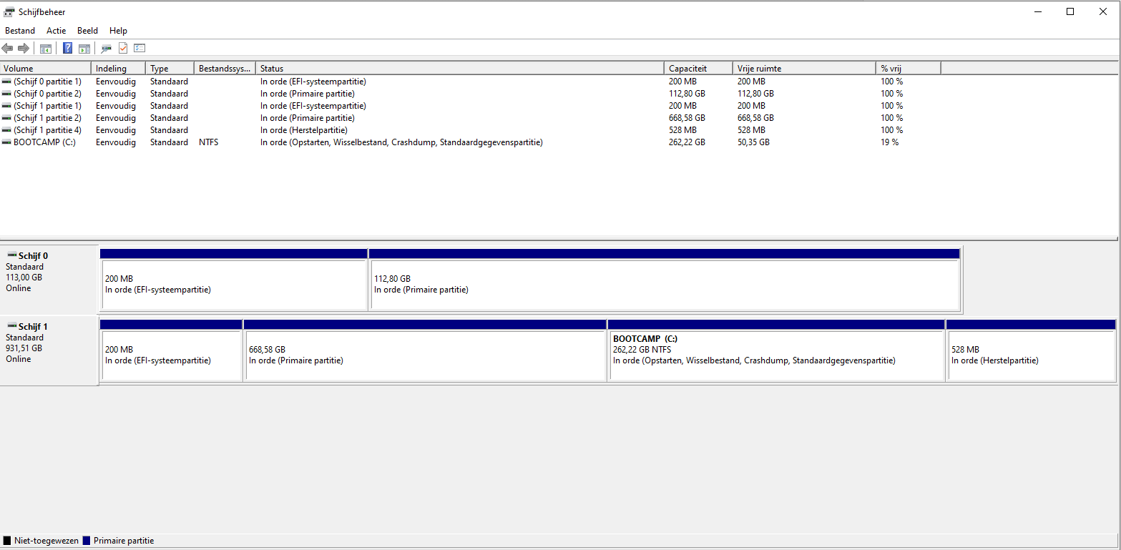Open the Actie menu
Screen dimensions: 1121x550
point(56,31)
